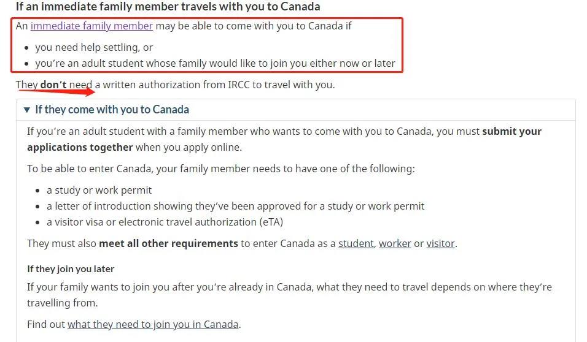Follow the 'student' requirements link

coord(356,243)
